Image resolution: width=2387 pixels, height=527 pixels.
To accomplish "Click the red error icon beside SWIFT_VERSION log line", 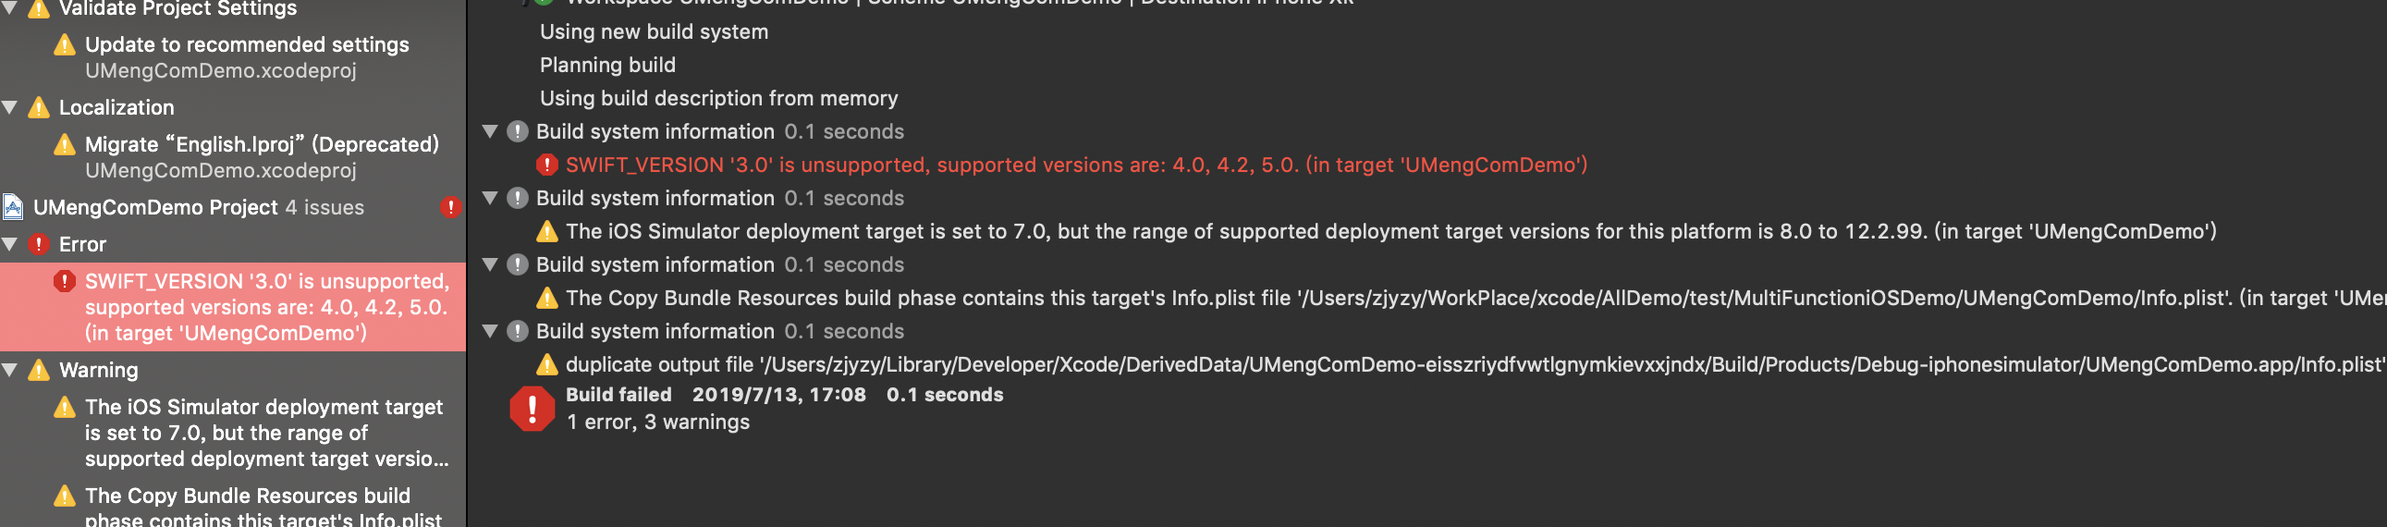I will 546,165.
